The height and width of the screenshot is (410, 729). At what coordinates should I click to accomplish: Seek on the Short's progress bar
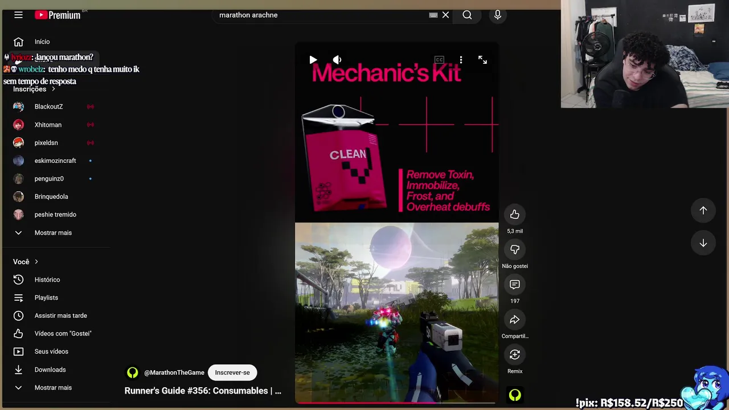(x=396, y=403)
